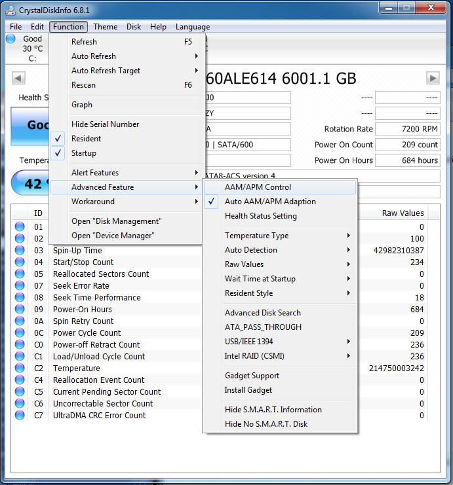
Task: Expand the Auto Refresh submenu
Action: 127,56
